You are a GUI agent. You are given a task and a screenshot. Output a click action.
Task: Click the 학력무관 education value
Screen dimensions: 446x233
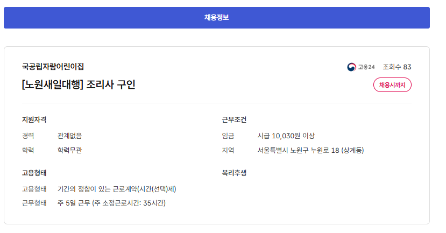tap(70, 150)
